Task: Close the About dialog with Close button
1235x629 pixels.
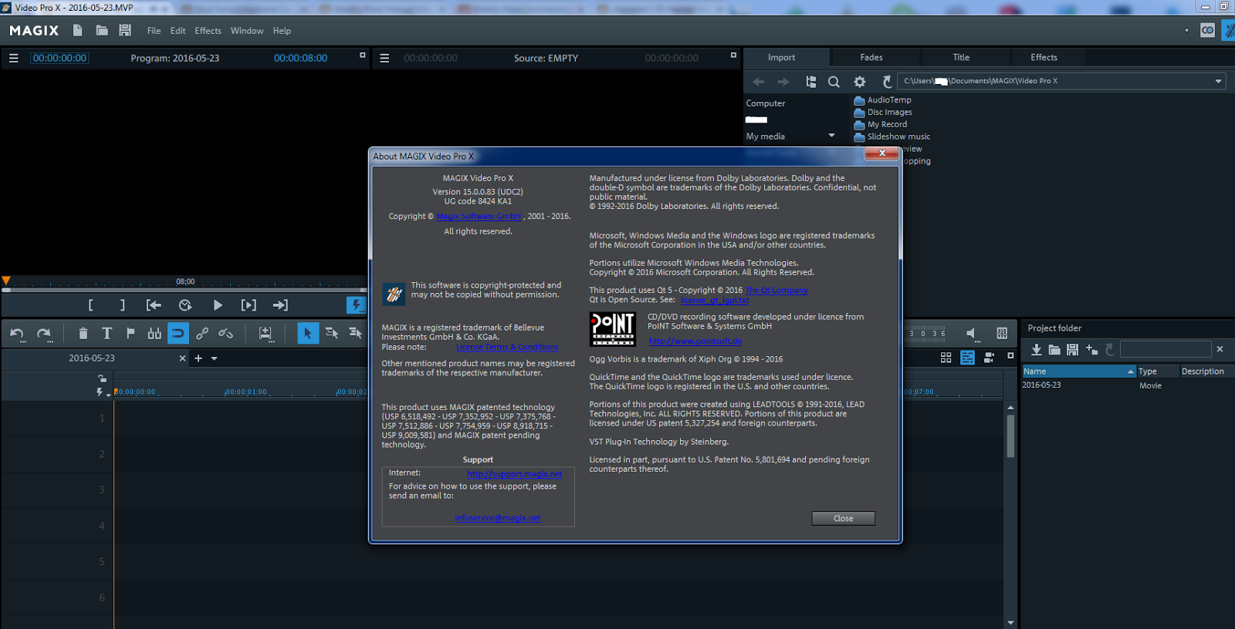Action: [x=843, y=519]
